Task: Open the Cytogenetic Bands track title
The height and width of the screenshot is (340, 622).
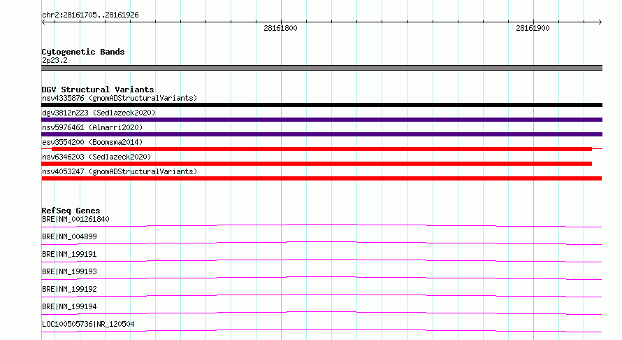Action: 83,52
